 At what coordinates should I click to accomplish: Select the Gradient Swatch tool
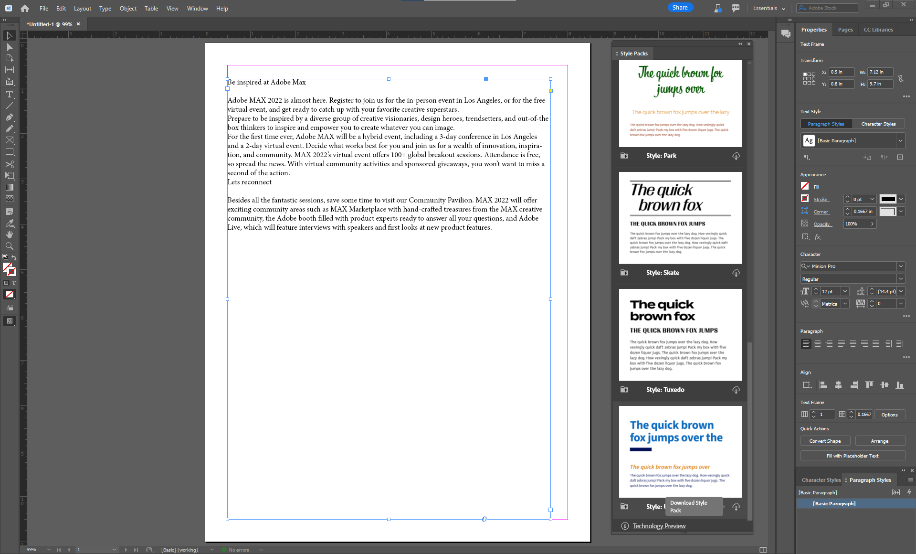pyautogui.click(x=10, y=187)
